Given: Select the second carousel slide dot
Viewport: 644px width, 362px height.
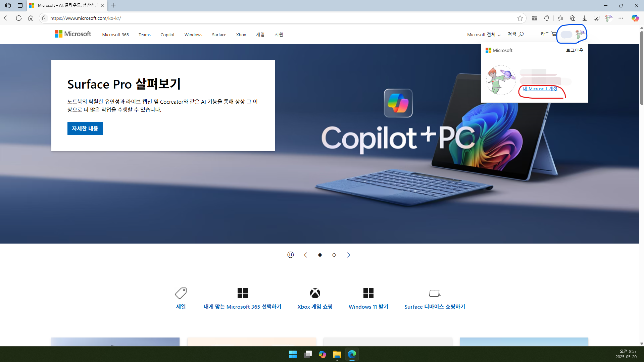Looking at the screenshot, I should (334, 255).
